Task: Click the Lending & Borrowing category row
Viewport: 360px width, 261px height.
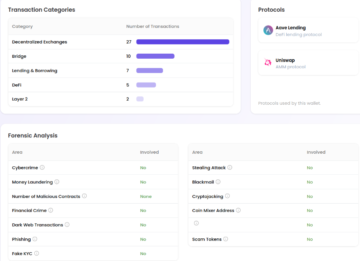Action: point(121,70)
